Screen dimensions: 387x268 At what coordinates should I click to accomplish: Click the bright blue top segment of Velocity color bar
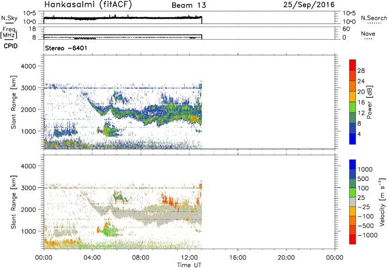(353, 164)
